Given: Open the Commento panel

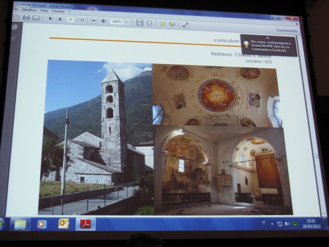Looking at the screenshot, I should [287, 30].
